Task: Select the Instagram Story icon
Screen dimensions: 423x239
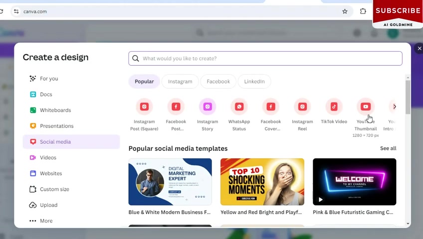Action: click(x=208, y=107)
